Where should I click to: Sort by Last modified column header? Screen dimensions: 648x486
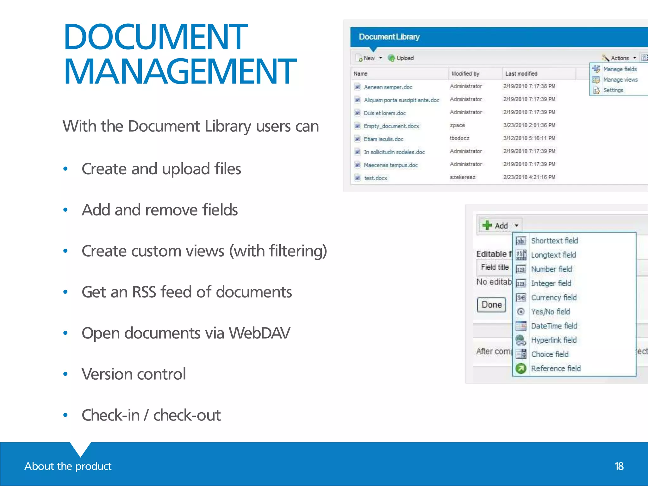click(x=539, y=74)
